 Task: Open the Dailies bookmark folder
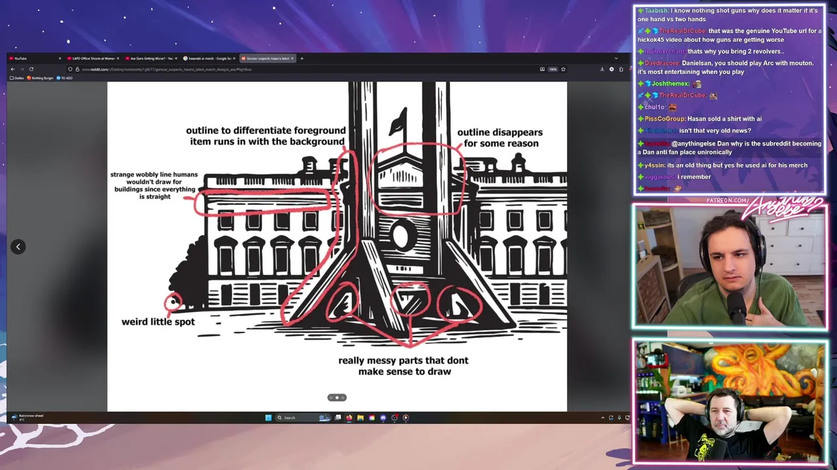[x=17, y=78]
